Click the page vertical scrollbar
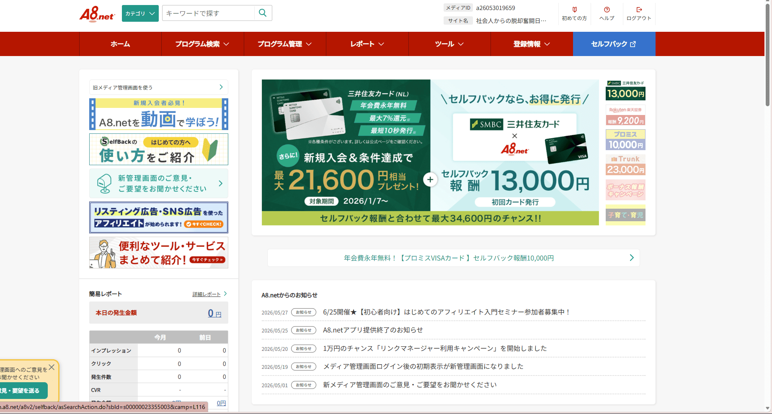Image resolution: width=772 pixels, height=414 pixels. (767, 54)
